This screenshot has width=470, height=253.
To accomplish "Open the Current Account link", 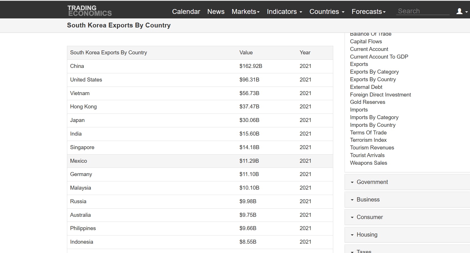I will click(x=369, y=49).
